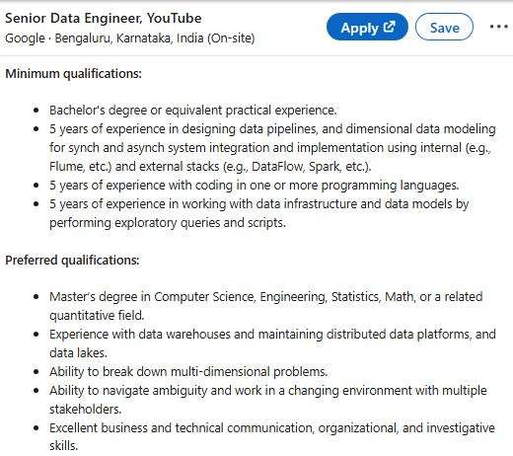Click the Google company name
Screen dimensions: 513x456
pyautogui.click(x=25, y=38)
